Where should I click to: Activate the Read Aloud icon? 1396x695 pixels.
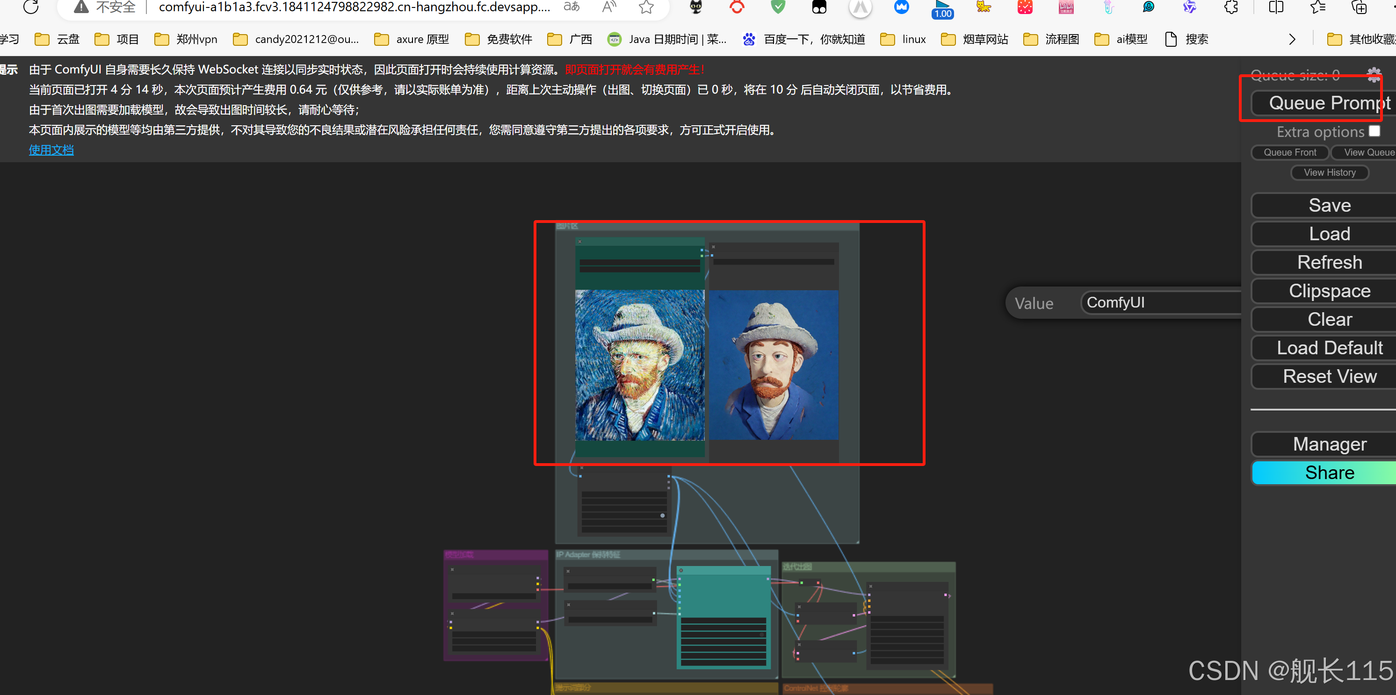pyautogui.click(x=609, y=7)
